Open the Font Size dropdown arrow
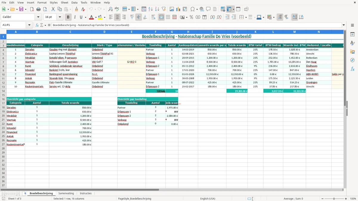358x201 pixels. click(60, 17)
